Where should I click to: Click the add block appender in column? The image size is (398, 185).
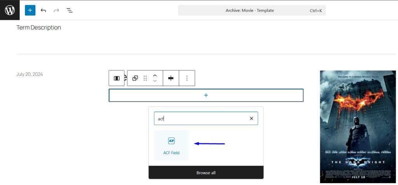click(206, 95)
